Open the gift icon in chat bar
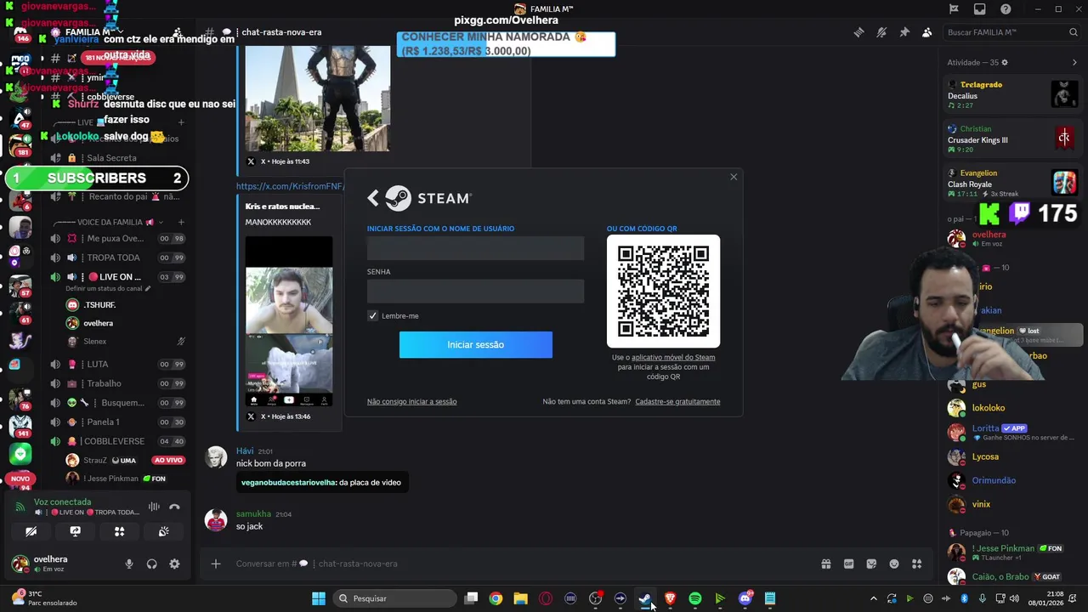Screen dimensions: 1088x612 click(825, 564)
